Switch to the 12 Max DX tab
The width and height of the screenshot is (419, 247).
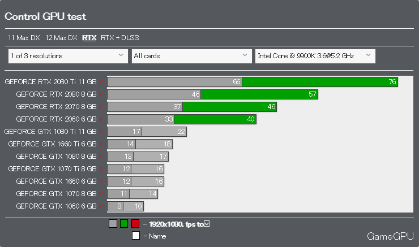(x=61, y=38)
